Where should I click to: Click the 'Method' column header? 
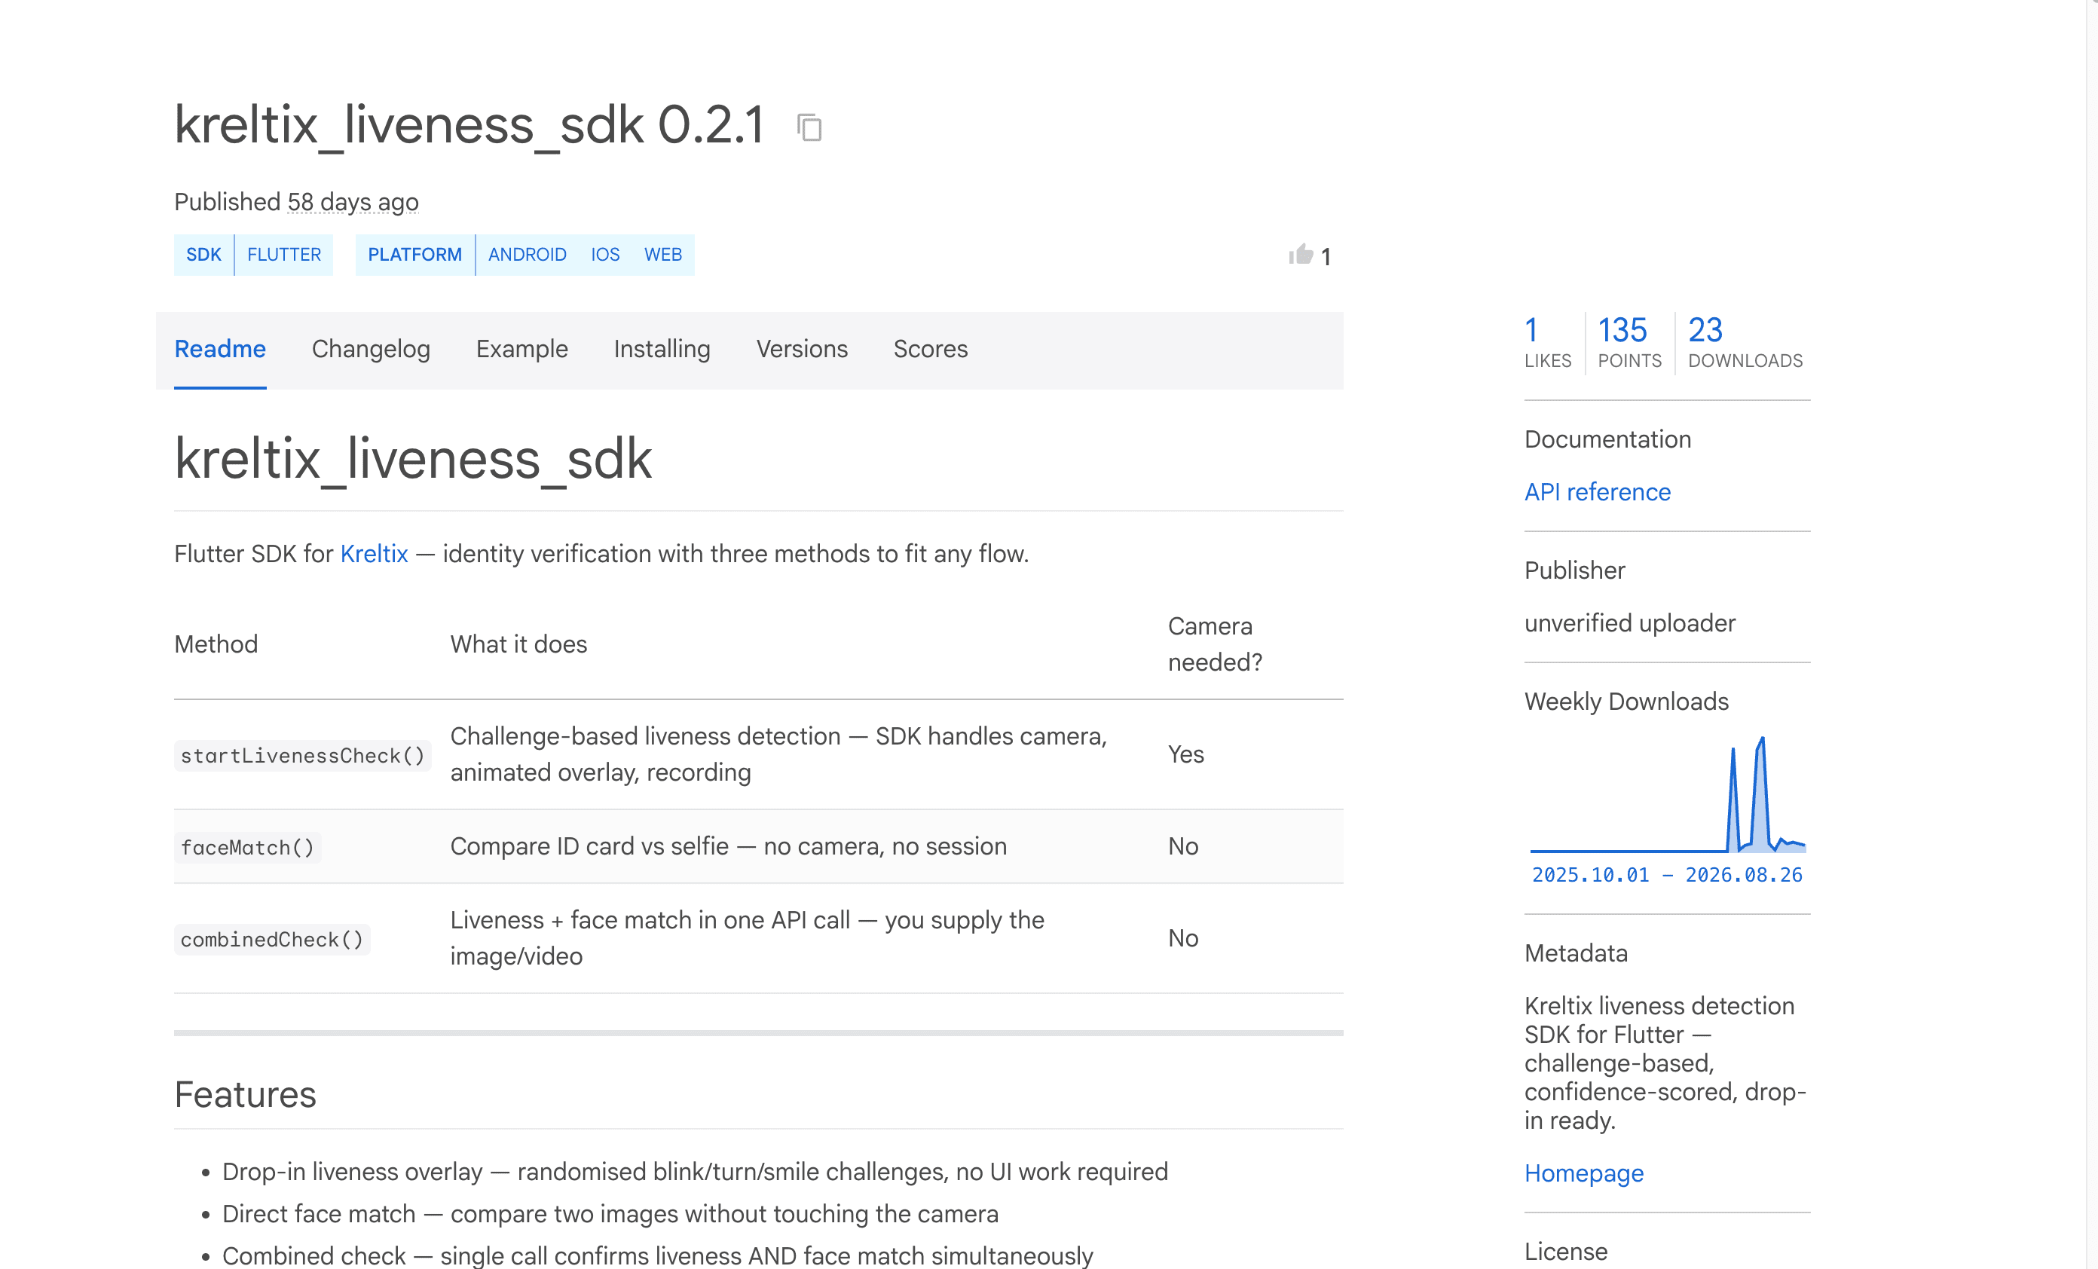(216, 645)
